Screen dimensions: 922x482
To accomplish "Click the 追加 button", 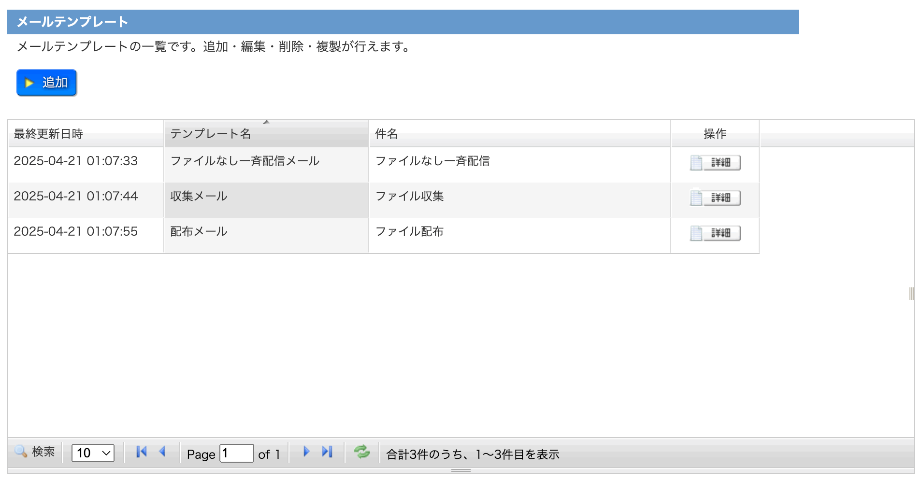I will (47, 83).
